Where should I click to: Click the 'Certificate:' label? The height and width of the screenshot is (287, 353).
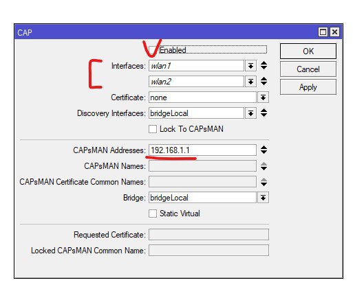(128, 97)
